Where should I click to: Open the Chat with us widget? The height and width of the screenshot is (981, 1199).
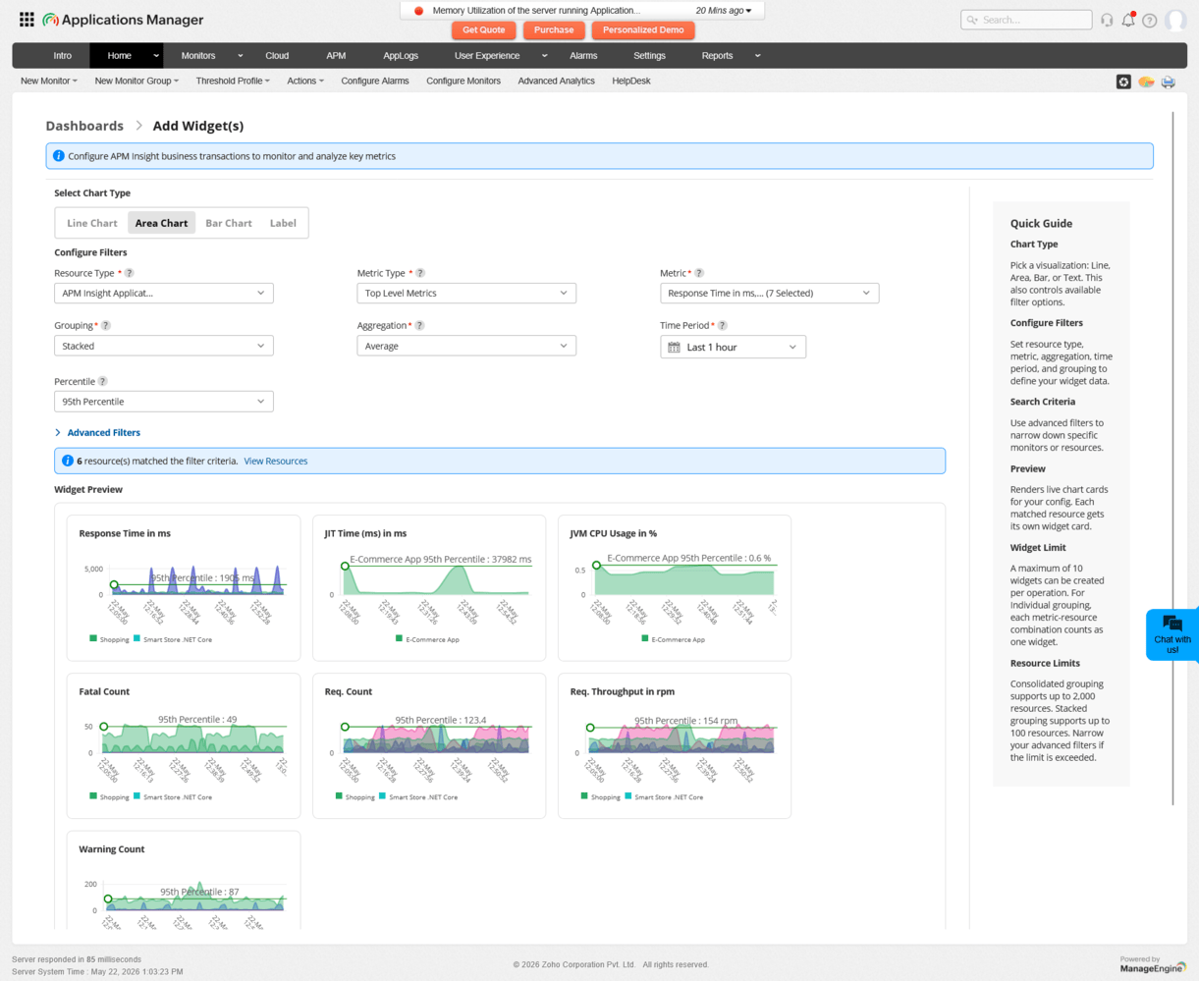tap(1172, 634)
